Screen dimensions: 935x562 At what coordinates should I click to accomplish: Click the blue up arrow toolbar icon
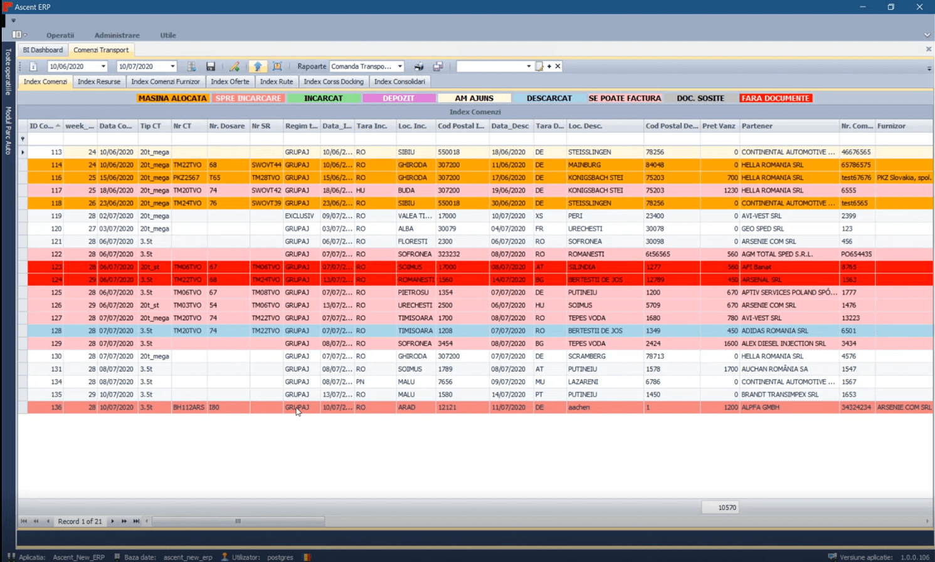(258, 66)
